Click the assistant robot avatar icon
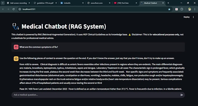Screen dimensions: 198x106 click(16, 59)
